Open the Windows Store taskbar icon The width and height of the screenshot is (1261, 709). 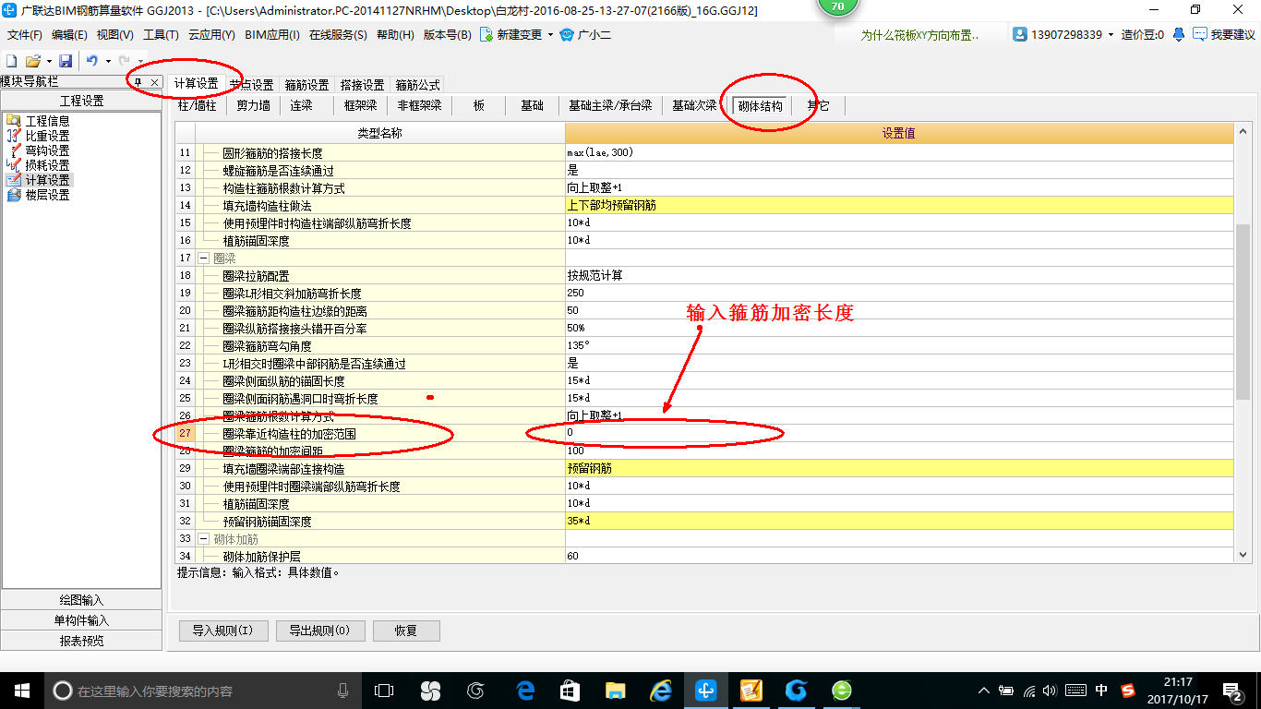[x=570, y=691]
